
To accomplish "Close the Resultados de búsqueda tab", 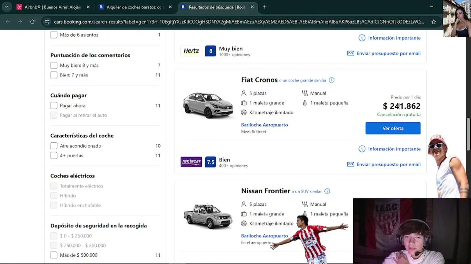I will pyautogui.click(x=252, y=7).
